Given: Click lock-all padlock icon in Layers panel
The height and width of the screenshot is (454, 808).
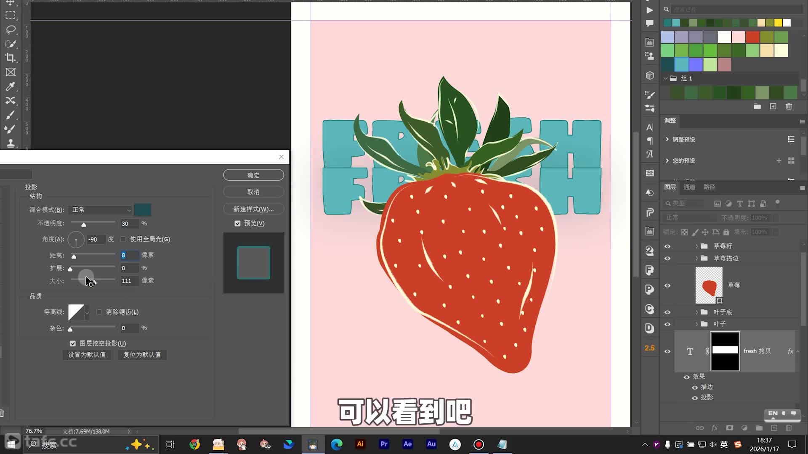Looking at the screenshot, I should click(726, 232).
